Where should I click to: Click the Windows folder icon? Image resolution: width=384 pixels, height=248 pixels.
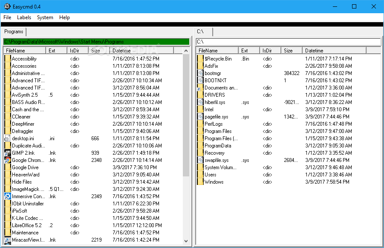[200, 182]
